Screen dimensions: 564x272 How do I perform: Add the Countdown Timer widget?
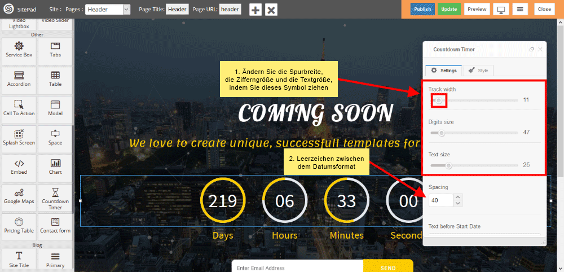pos(55,198)
